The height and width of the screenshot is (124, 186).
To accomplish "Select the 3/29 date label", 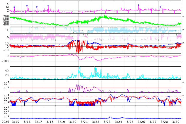I will point(176,122).
